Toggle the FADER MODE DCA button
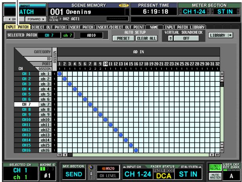 164,174
